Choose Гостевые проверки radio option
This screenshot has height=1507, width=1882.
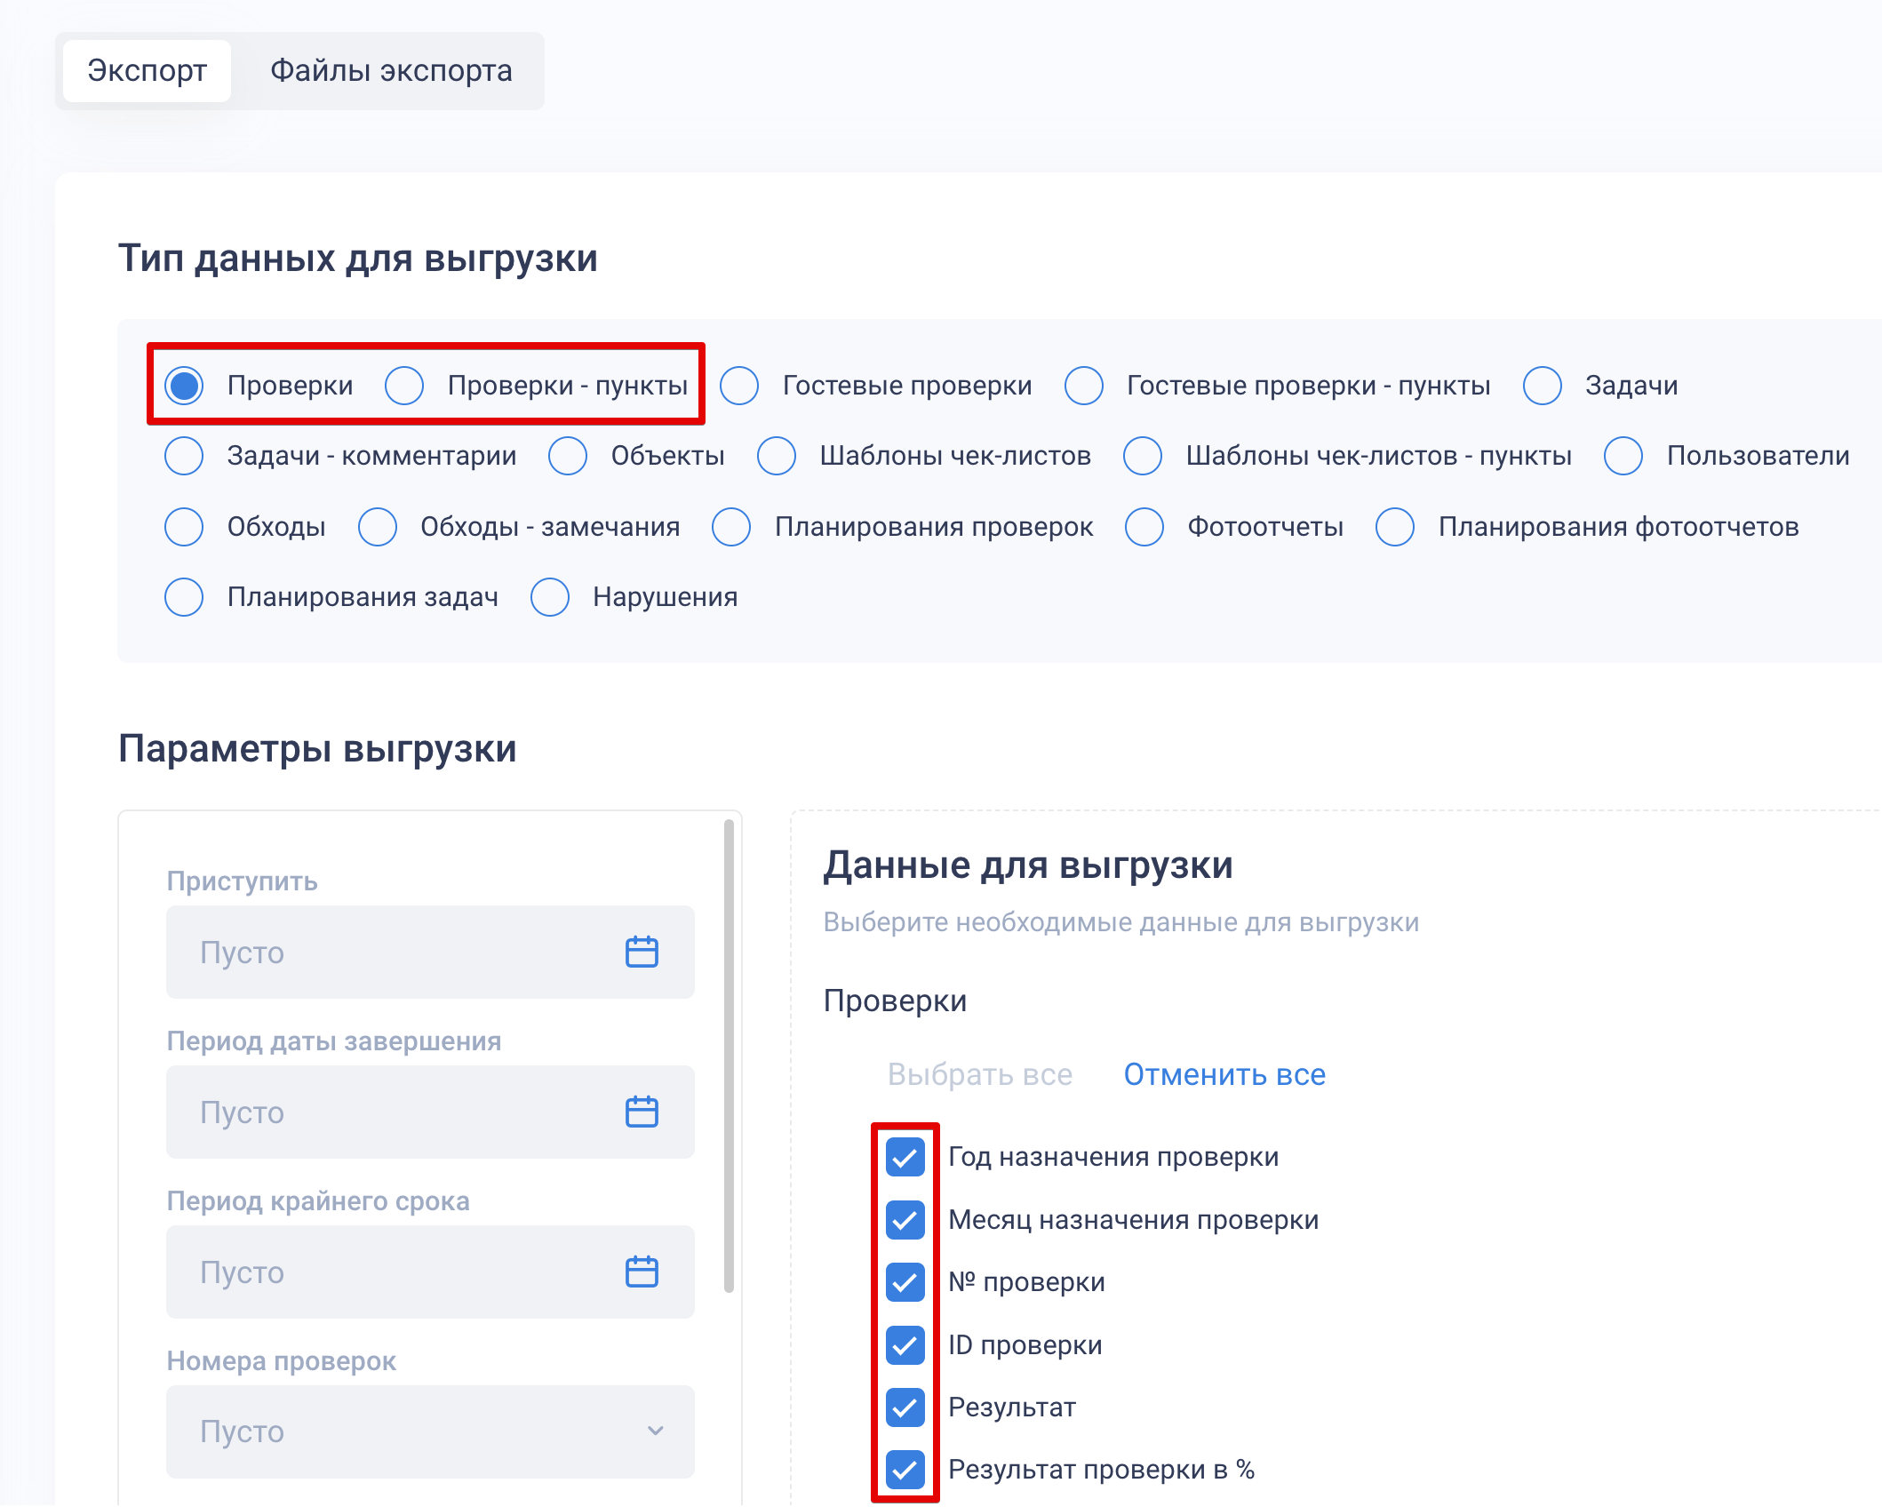tap(739, 386)
